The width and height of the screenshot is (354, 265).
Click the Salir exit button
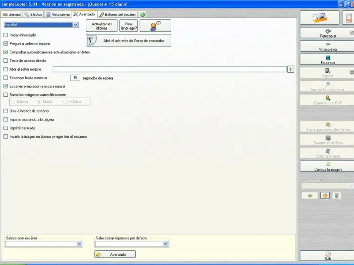[x=328, y=256]
